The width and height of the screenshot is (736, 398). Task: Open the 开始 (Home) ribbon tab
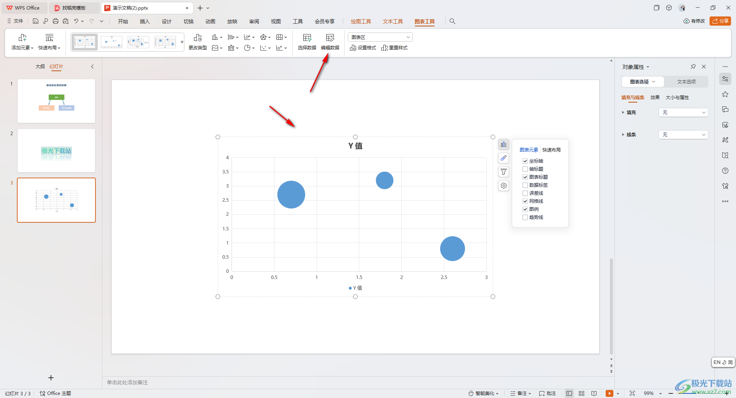(x=123, y=21)
